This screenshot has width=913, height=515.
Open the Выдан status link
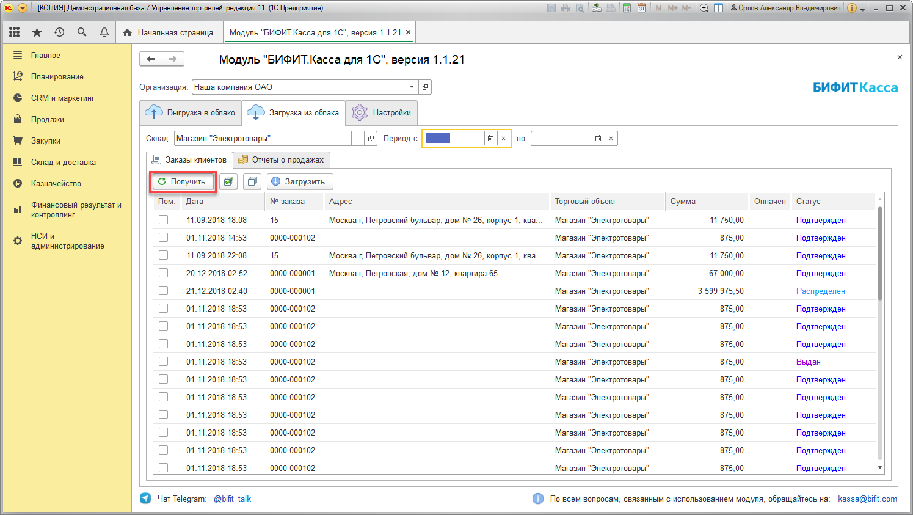click(808, 362)
